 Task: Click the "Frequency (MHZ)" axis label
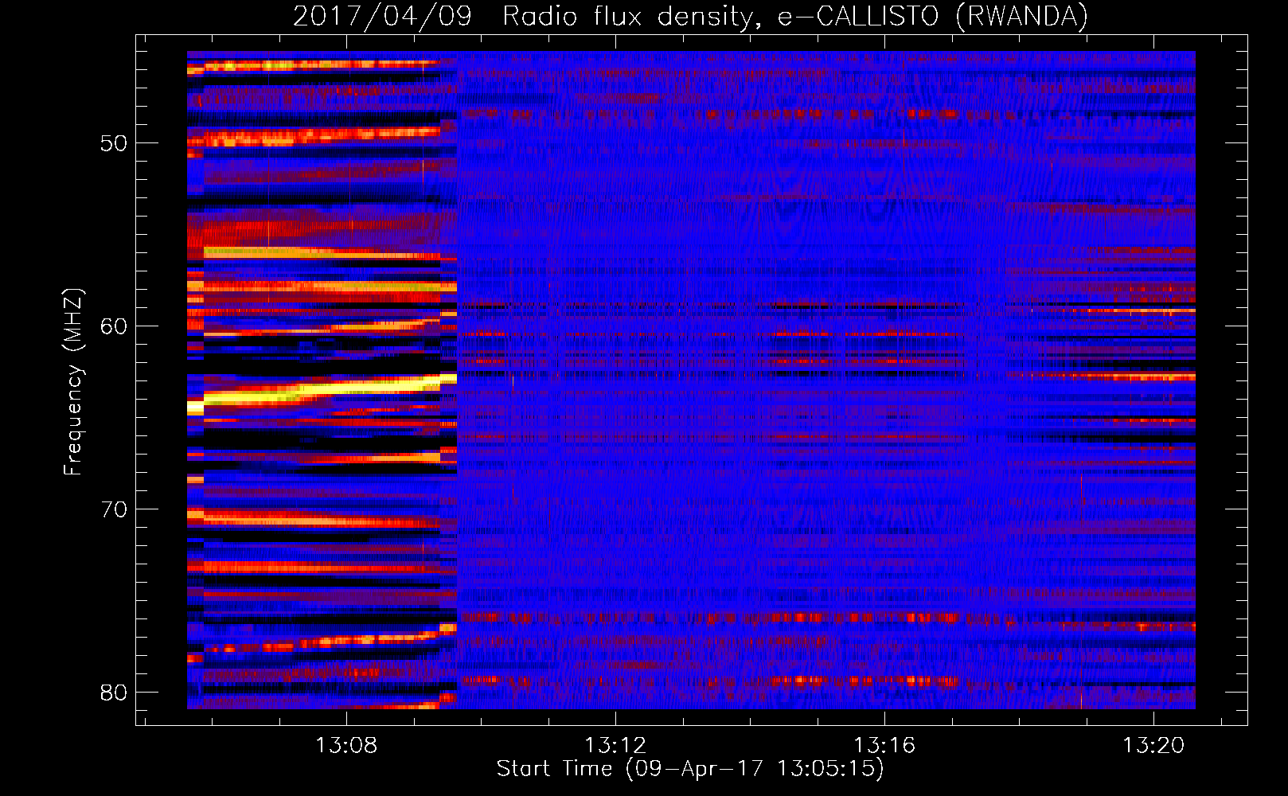pyautogui.click(x=73, y=382)
